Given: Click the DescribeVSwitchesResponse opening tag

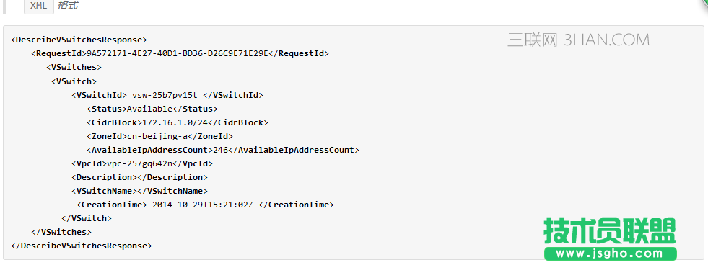Looking at the screenshot, I should [x=79, y=40].
